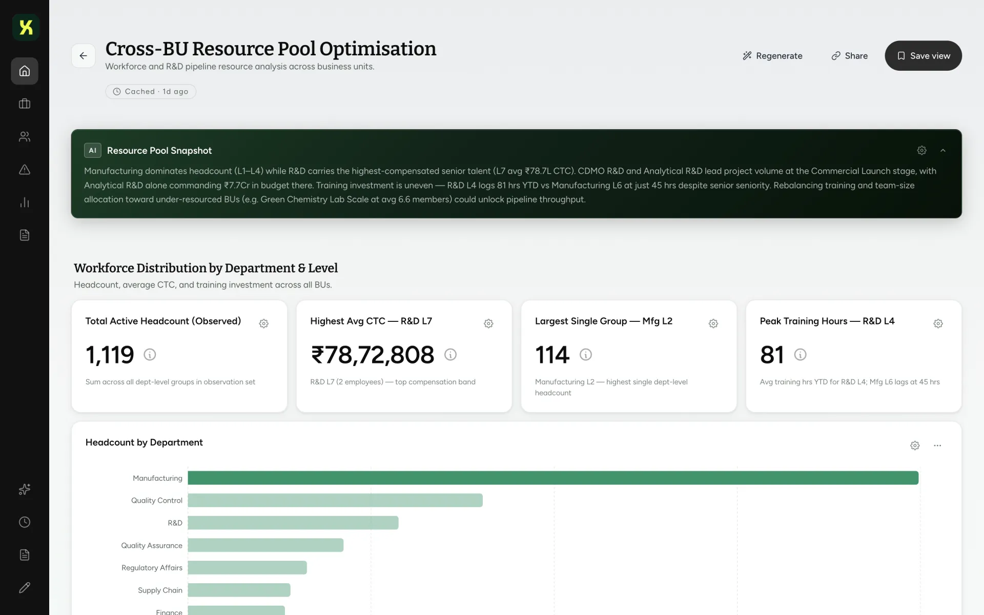The height and width of the screenshot is (615, 984).
Task: Save the current view
Action: point(923,56)
